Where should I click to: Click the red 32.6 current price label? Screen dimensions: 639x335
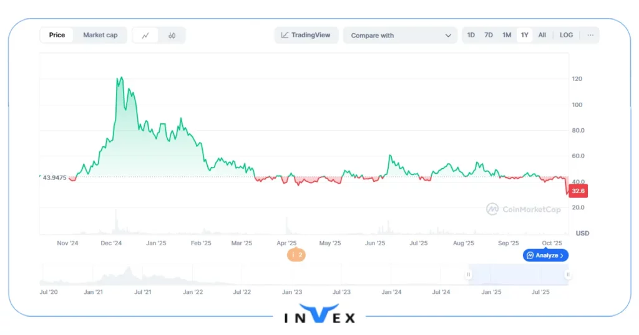(578, 192)
